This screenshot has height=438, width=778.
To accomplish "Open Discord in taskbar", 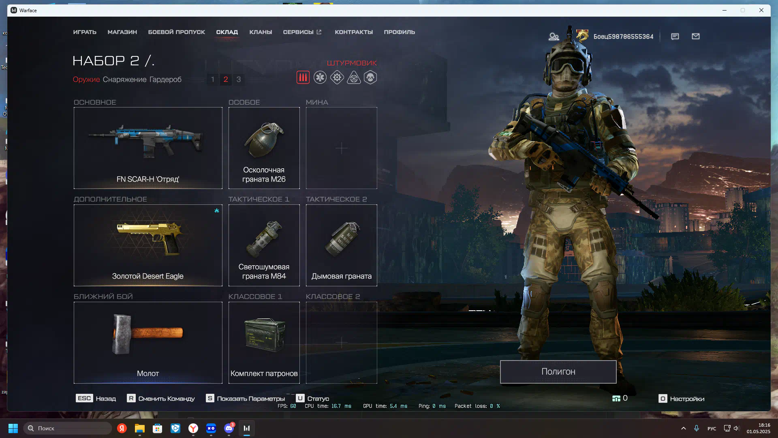I will point(229,428).
